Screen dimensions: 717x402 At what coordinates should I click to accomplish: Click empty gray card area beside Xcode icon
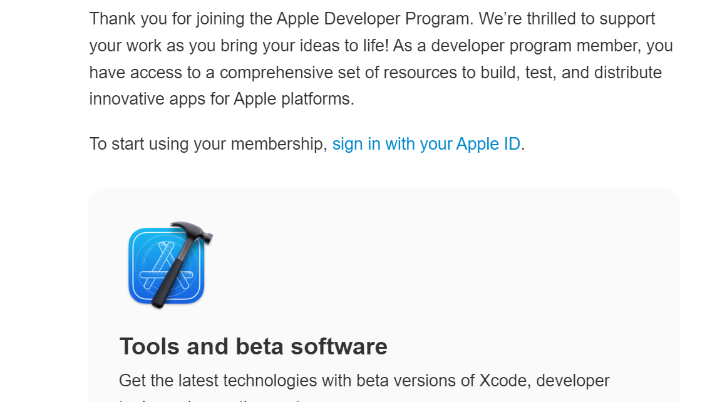pyautogui.click(x=435, y=265)
